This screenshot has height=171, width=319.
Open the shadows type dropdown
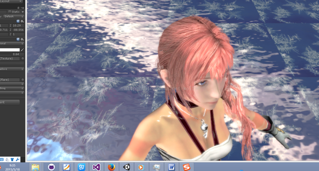12,69
